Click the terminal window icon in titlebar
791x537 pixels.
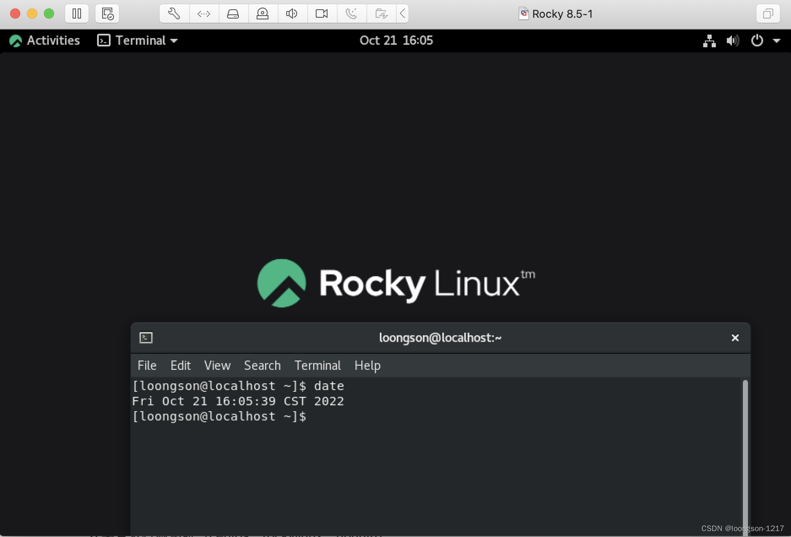tap(146, 338)
